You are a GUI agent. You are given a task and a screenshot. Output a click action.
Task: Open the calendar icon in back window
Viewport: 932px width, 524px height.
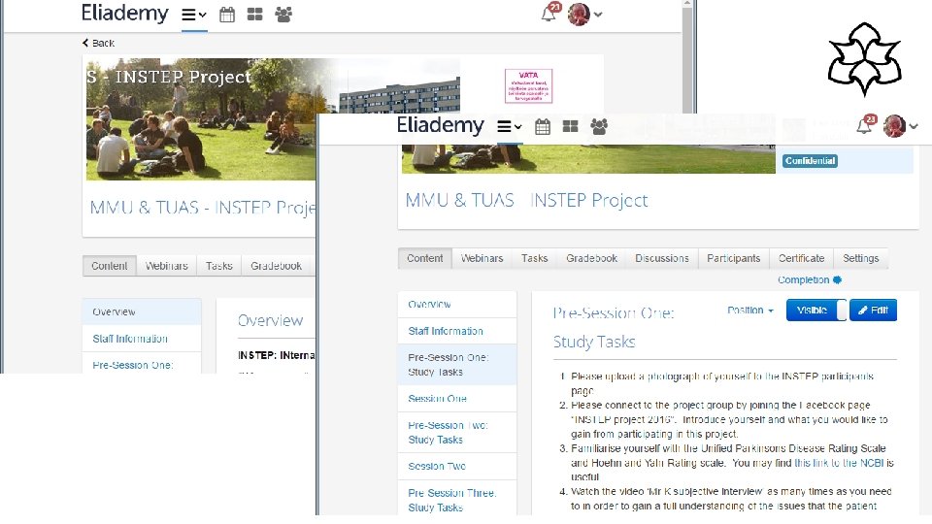[x=227, y=15]
